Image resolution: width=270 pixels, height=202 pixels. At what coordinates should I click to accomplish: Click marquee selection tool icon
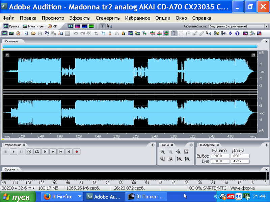click(181, 33)
